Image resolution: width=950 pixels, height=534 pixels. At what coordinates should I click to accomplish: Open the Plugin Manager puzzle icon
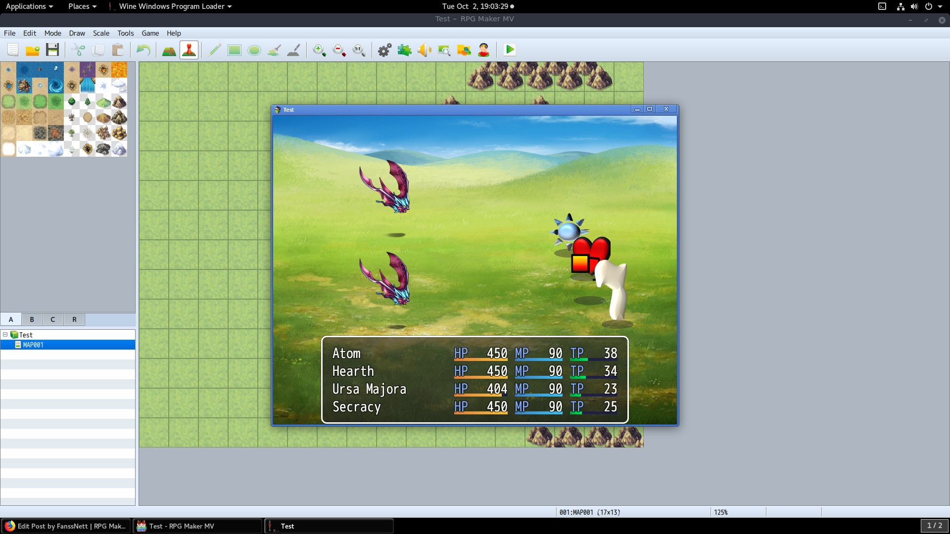pyautogui.click(x=405, y=50)
